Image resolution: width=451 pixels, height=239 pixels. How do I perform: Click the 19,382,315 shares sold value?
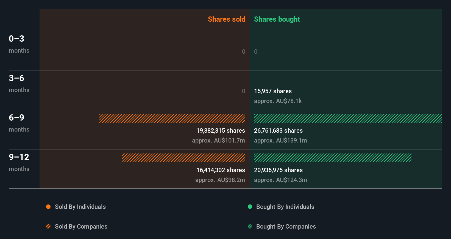click(221, 130)
